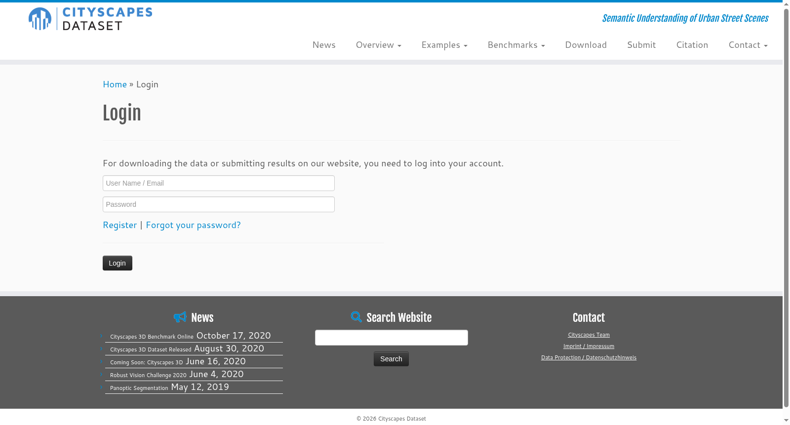The width and height of the screenshot is (790, 425).
Task: Click the scrollbar down arrow
Action: click(786, 421)
